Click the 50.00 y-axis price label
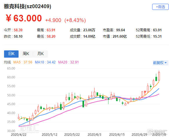This screenshot has height=137, width=169. tap(11, 95)
